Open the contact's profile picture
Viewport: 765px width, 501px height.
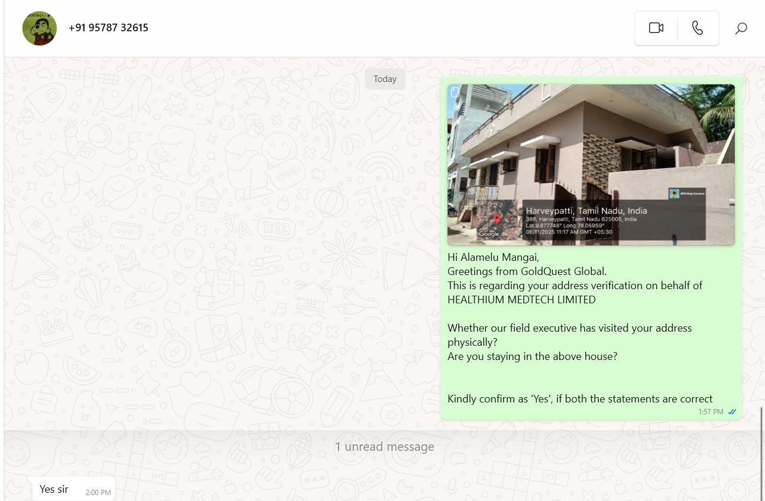pyautogui.click(x=40, y=28)
